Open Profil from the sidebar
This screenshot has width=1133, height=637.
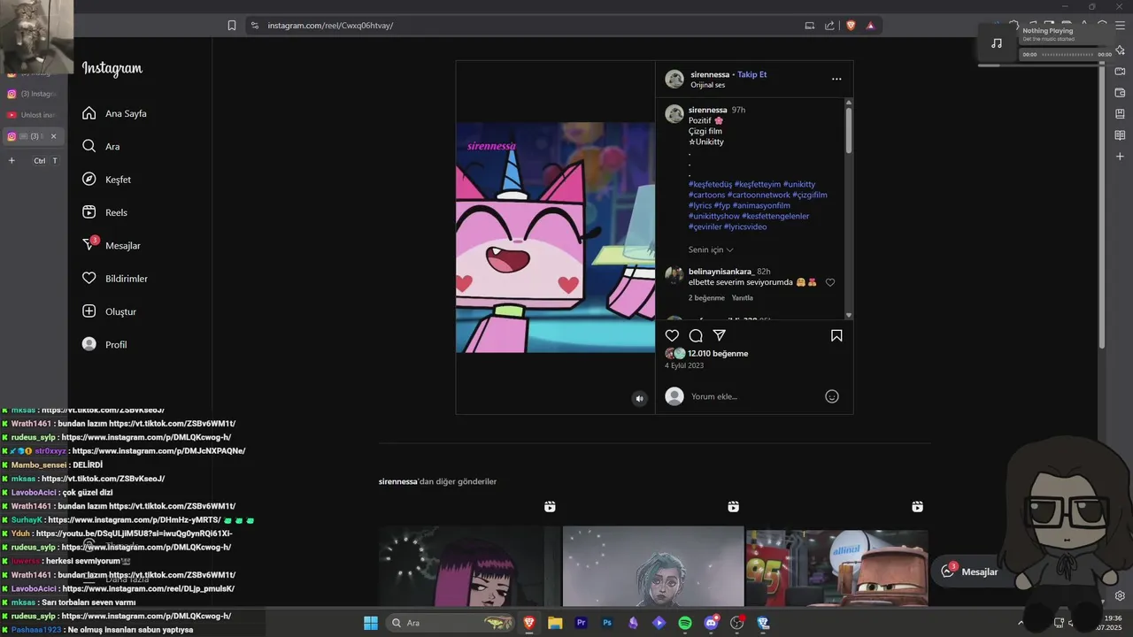point(104,344)
